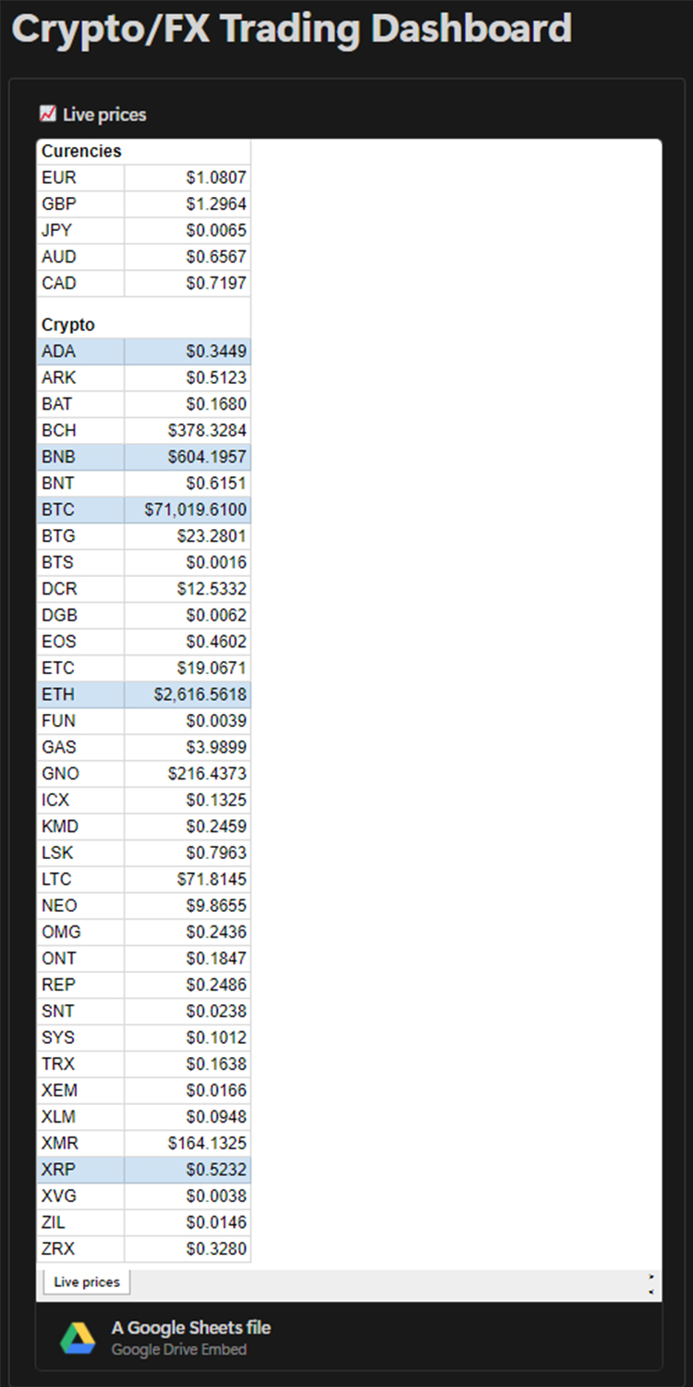Open the Live prices sheet tab
This screenshot has height=1387, width=693.
coord(87,1282)
